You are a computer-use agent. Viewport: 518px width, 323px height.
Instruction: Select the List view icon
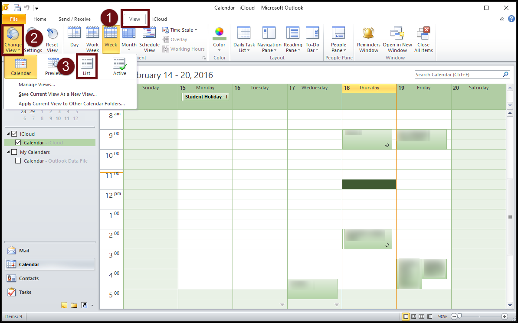87,66
